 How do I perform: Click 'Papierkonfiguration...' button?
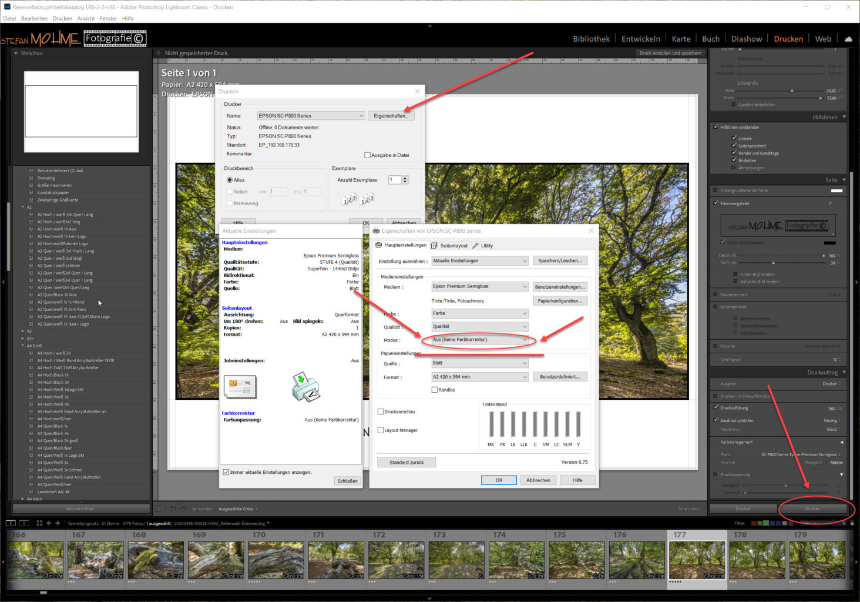point(560,300)
